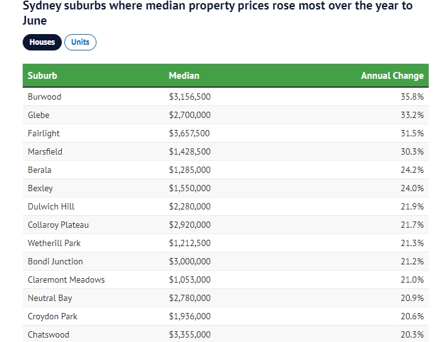
Task: Click the Dulwich Hill row
Action: coord(51,206)
